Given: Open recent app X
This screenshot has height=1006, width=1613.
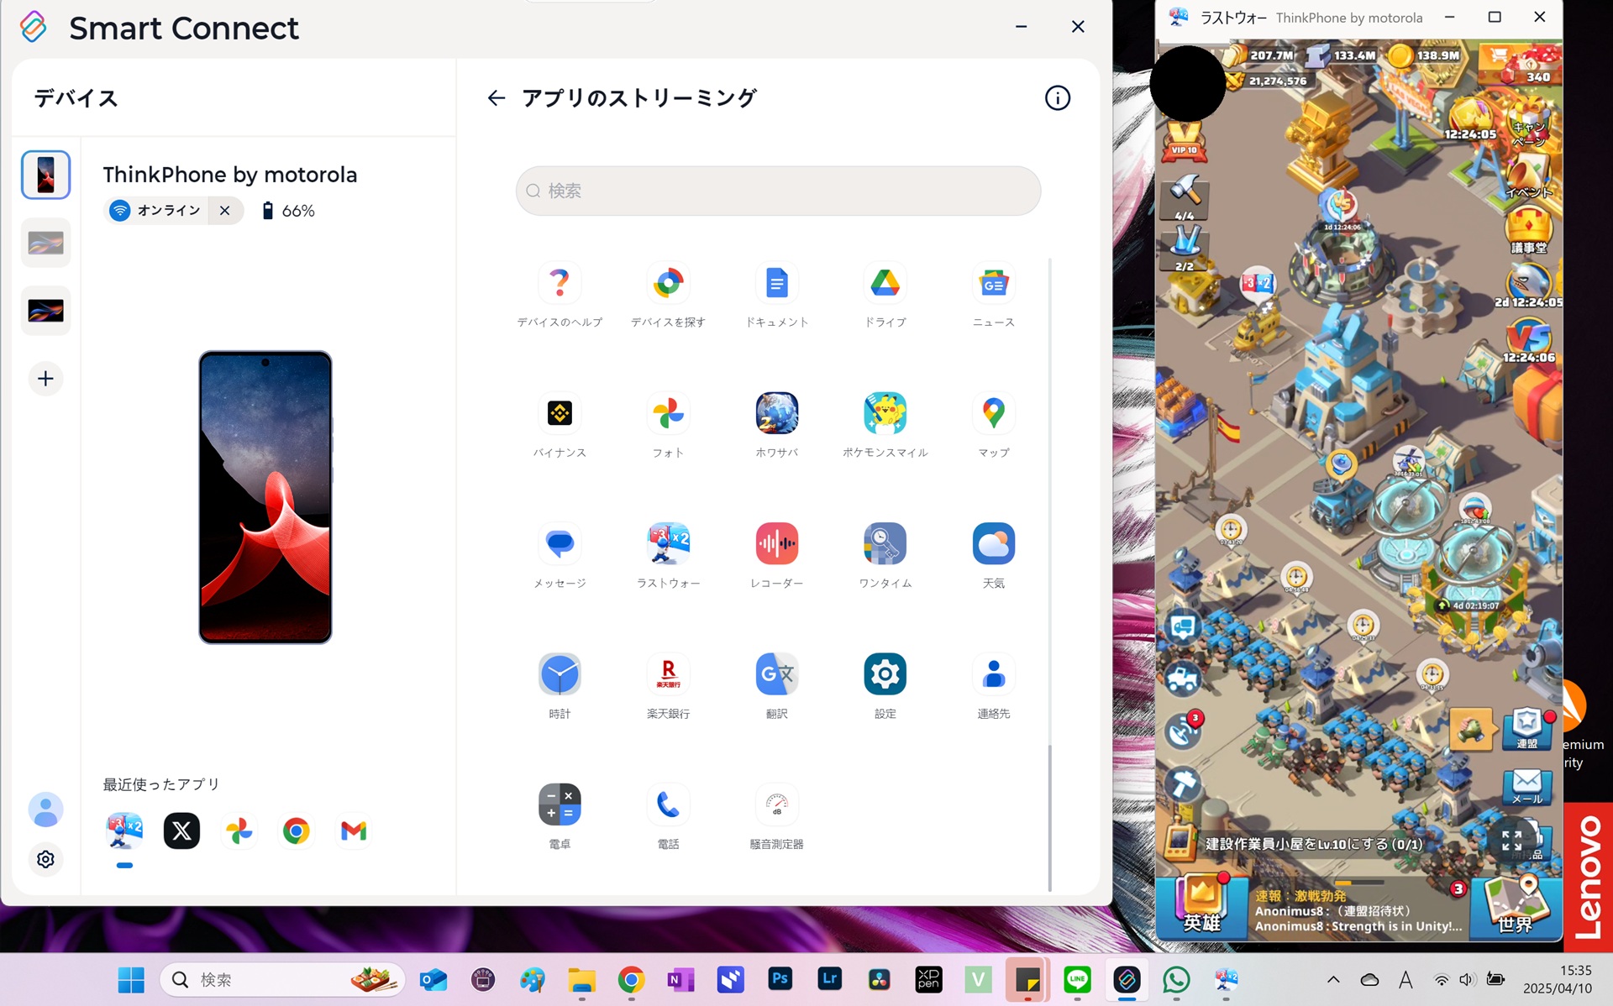Looking at the screenshot, I should click(181, 830).
